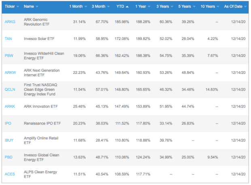Screen dimensions: 251x185
Task: Select QCLN YTD value 148.80%
Action: [x=122, y=89]
